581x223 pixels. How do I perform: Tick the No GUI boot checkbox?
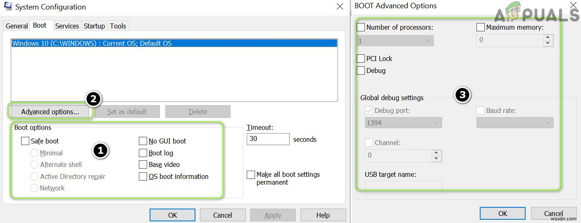[143, 141]
